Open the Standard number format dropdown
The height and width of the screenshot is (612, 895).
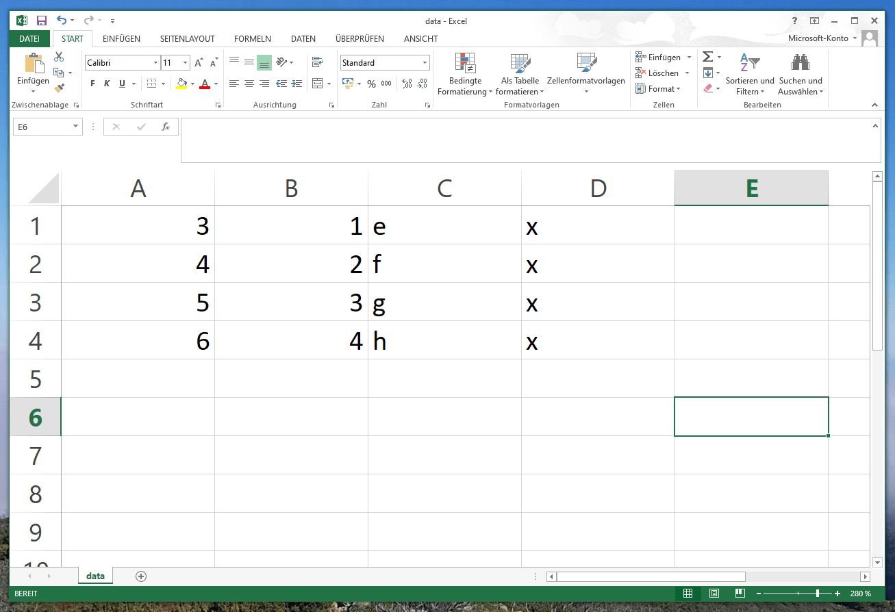423,62
